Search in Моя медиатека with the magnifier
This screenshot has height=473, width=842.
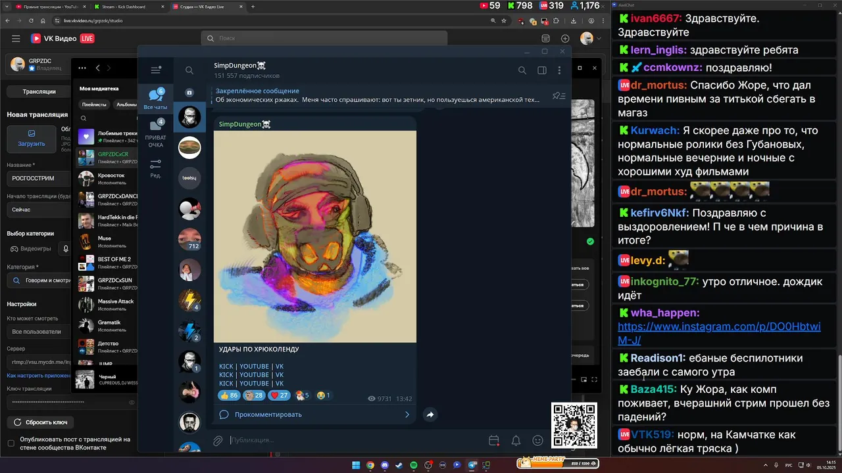click(x=84, y=119)
